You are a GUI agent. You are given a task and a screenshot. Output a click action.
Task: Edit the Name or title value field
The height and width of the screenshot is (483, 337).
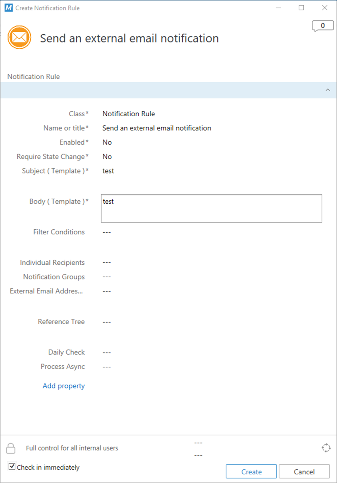click(x=157, y=128)
